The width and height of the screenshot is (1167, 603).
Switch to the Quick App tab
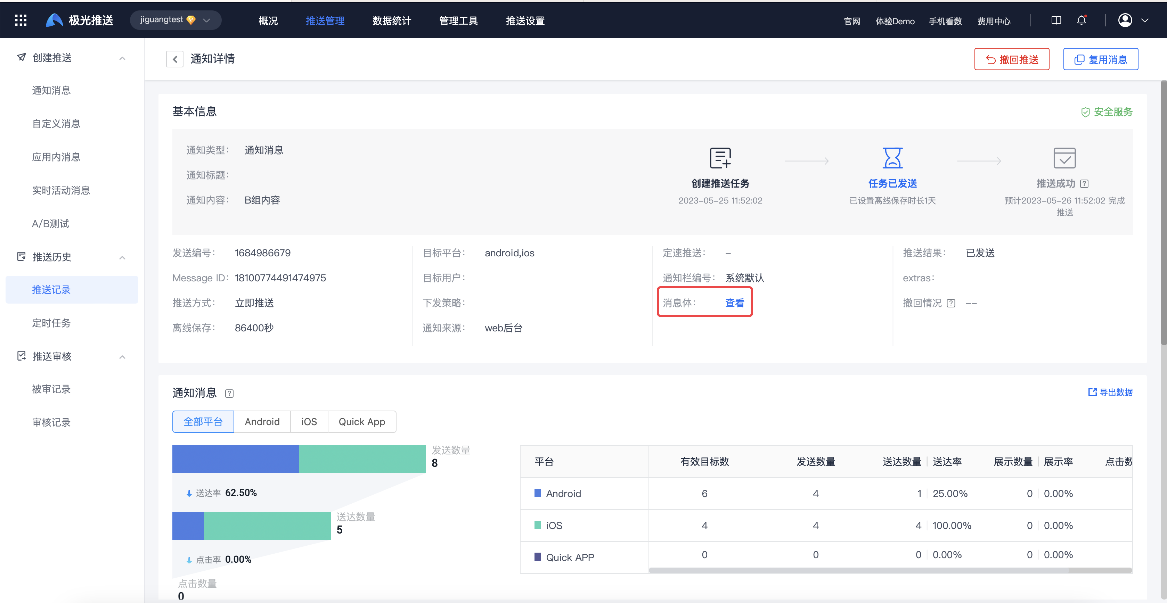coord(361,422)
